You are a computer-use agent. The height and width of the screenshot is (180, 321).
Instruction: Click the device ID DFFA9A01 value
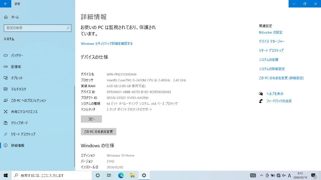point(139,92)
